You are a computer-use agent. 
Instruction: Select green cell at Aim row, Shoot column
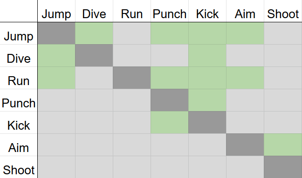tap(283, 145)
